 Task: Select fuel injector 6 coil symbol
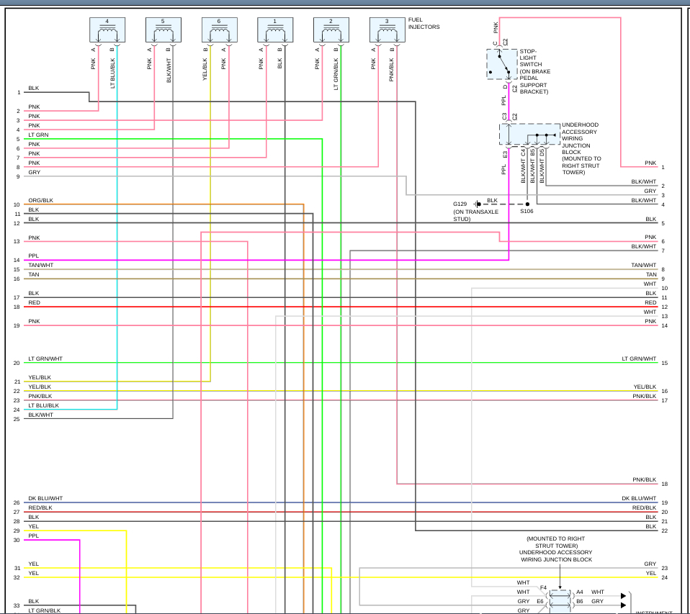(x=220, y=30)
